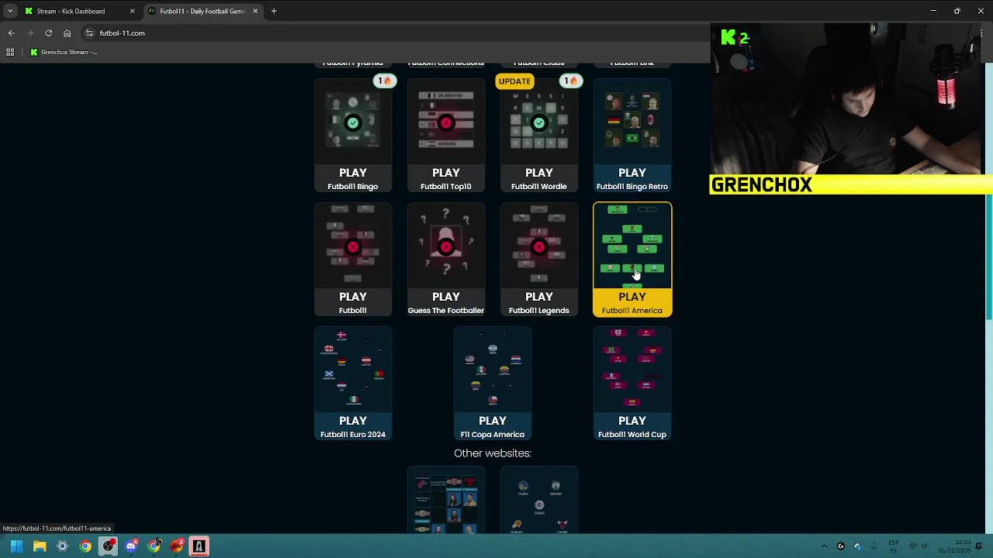This screenshot has width=993, height=558.
Task: Open the Windows Start menu
Action: point(16,546)
